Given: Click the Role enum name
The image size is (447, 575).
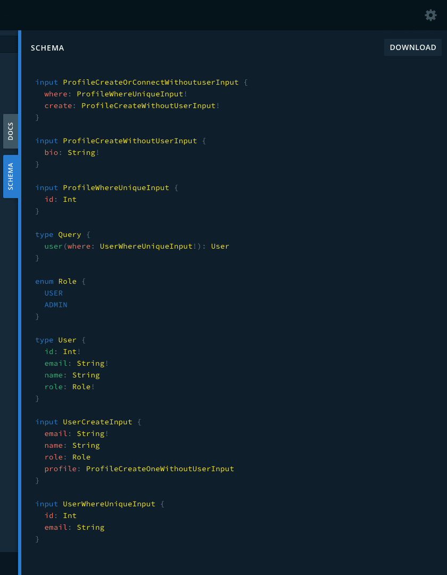Looking at the screenshot, I should [x=68, y=281].
